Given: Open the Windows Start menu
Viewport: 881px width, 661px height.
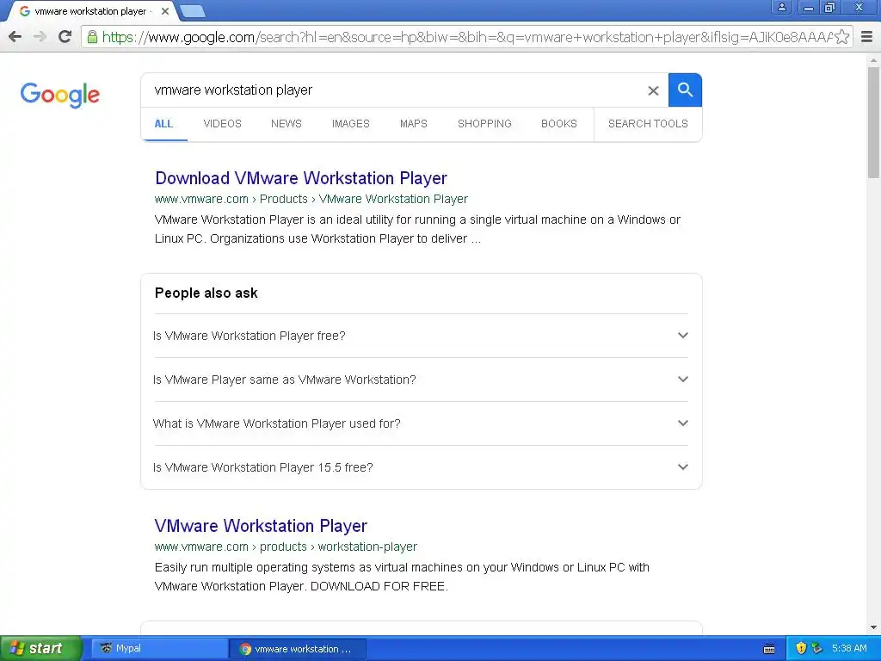Looking at the screenshot, I should [40, 648].
